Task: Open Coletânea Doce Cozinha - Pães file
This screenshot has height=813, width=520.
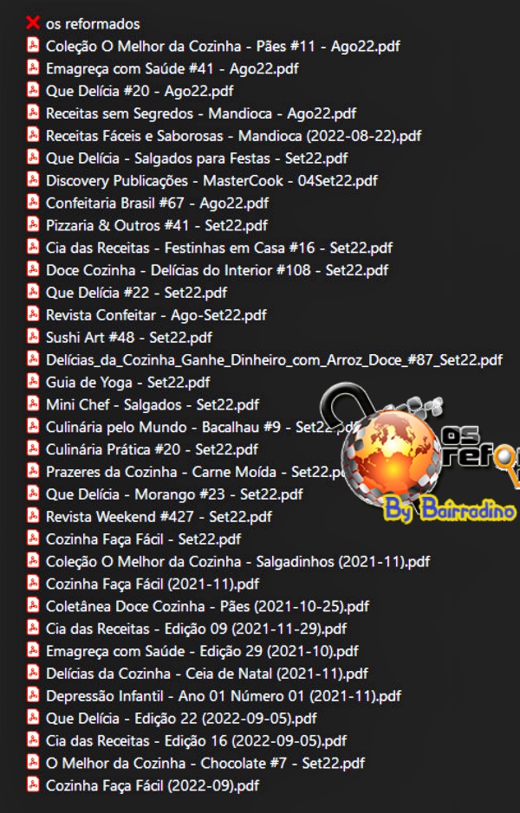Action: tap(208, 606)
